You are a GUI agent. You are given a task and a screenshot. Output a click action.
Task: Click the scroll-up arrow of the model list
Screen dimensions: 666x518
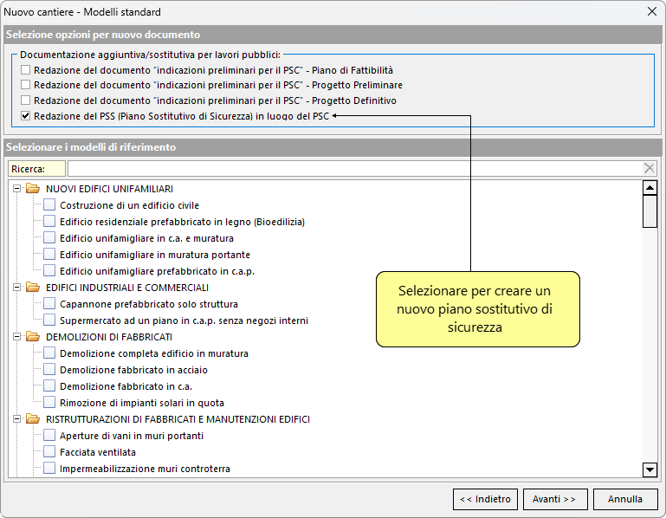tap(650, 188)
